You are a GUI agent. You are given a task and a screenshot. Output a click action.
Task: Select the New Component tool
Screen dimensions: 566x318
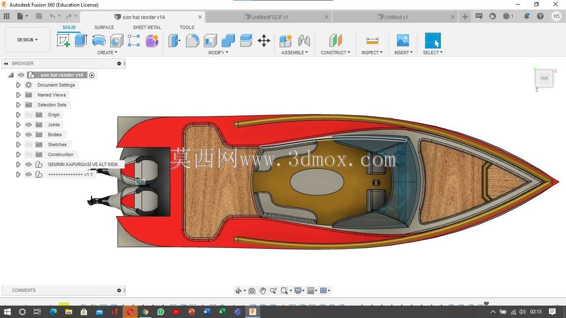pyautogui.click(x=286, y=41)
